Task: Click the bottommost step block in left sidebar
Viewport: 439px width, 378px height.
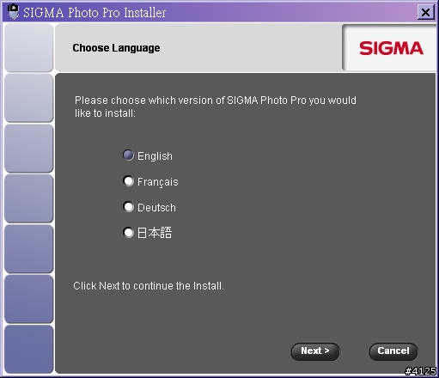Action: click(x=29, y=349)
